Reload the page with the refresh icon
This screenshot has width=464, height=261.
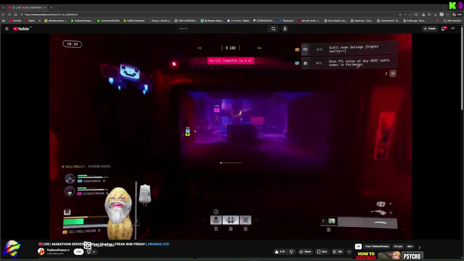click(x=10, y=14)
